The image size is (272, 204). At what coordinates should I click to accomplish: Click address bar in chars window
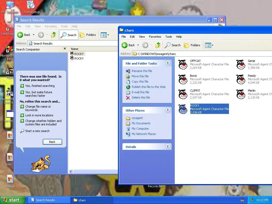pos(202,54)
